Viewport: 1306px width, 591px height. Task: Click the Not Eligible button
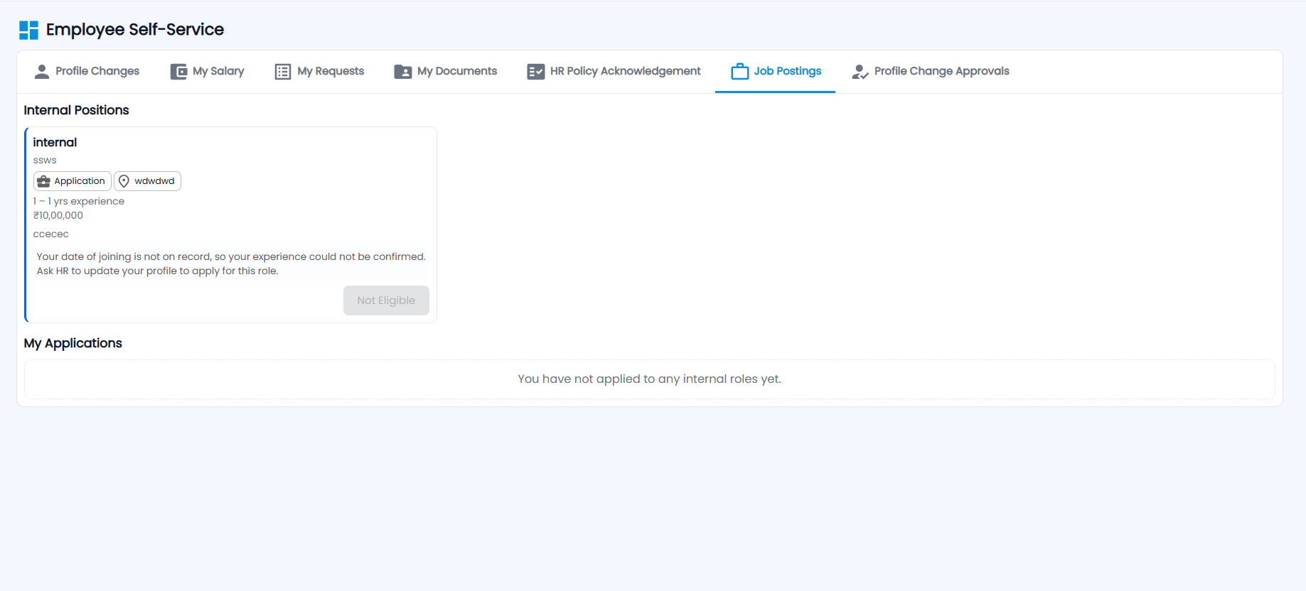point(386,300)
